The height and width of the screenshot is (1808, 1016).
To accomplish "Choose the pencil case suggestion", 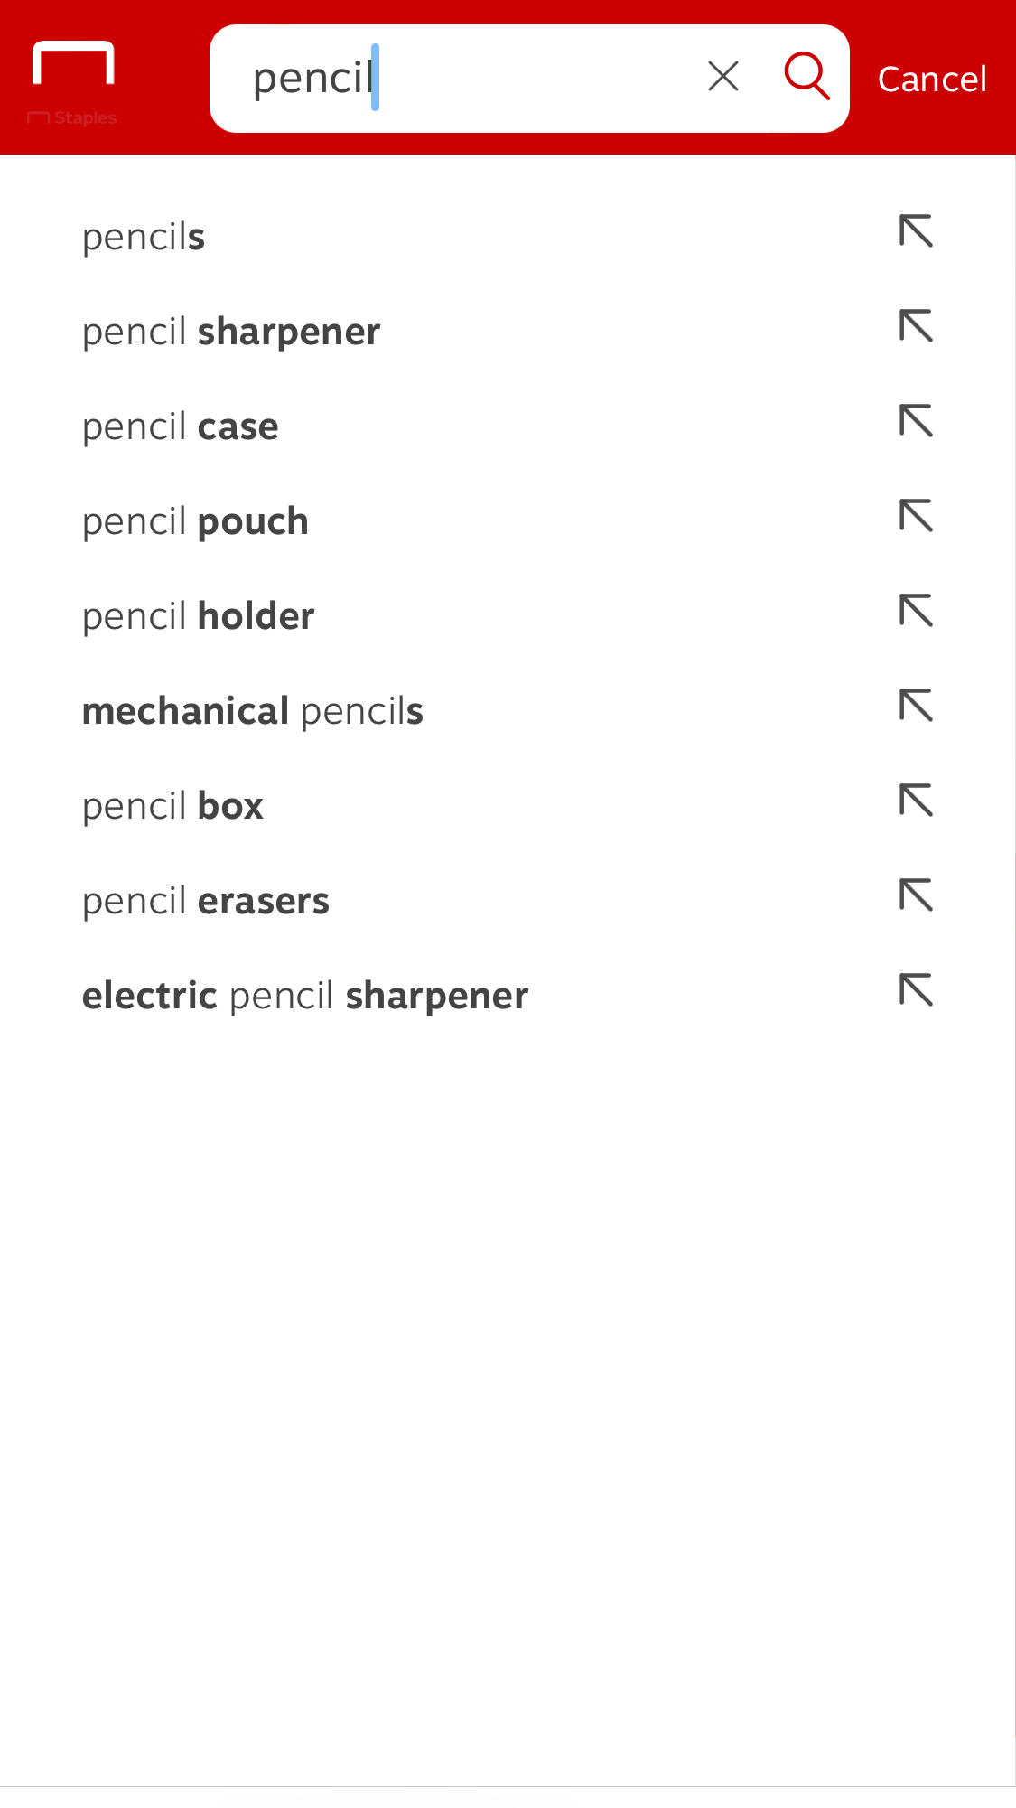I will click(179, 426).
